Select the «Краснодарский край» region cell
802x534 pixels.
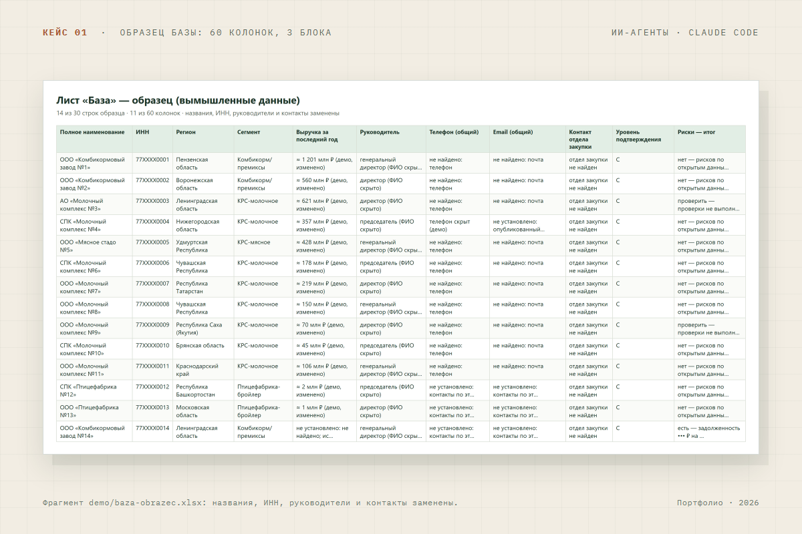coord(203,370)
